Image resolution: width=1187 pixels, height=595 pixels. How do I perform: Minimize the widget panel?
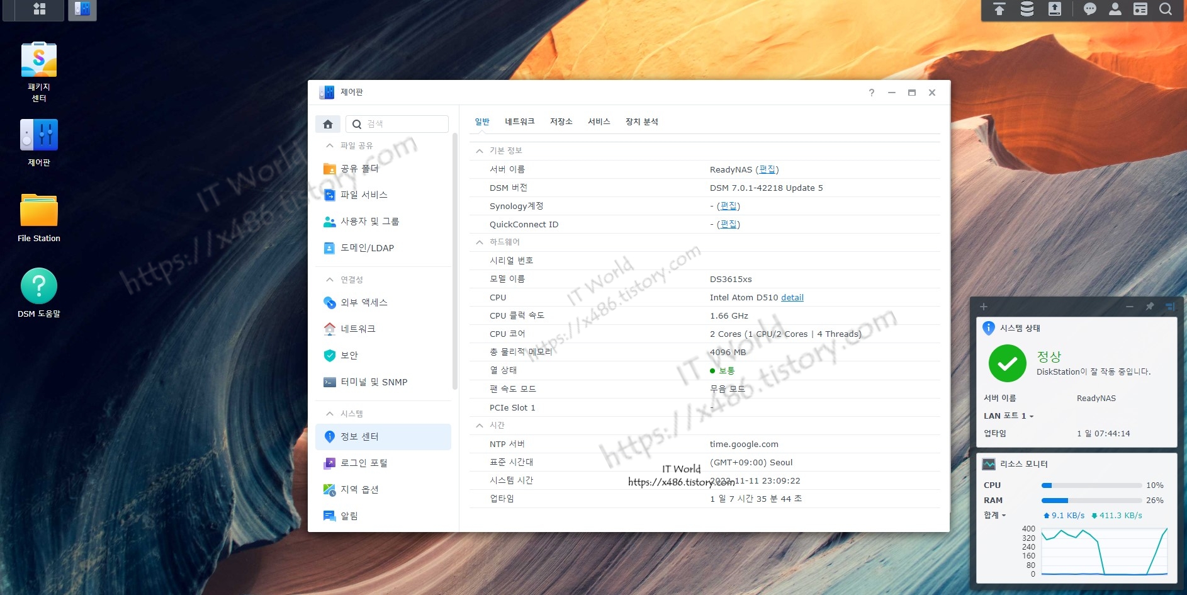[1130, 307]
